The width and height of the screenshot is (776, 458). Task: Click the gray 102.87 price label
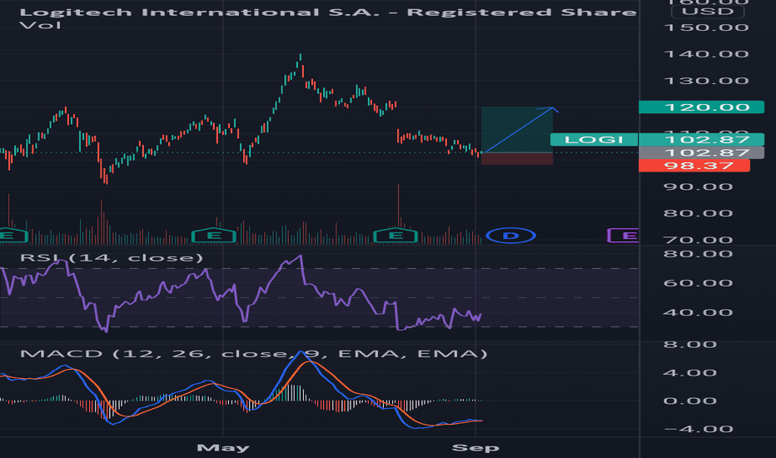[x=701, y=152]
